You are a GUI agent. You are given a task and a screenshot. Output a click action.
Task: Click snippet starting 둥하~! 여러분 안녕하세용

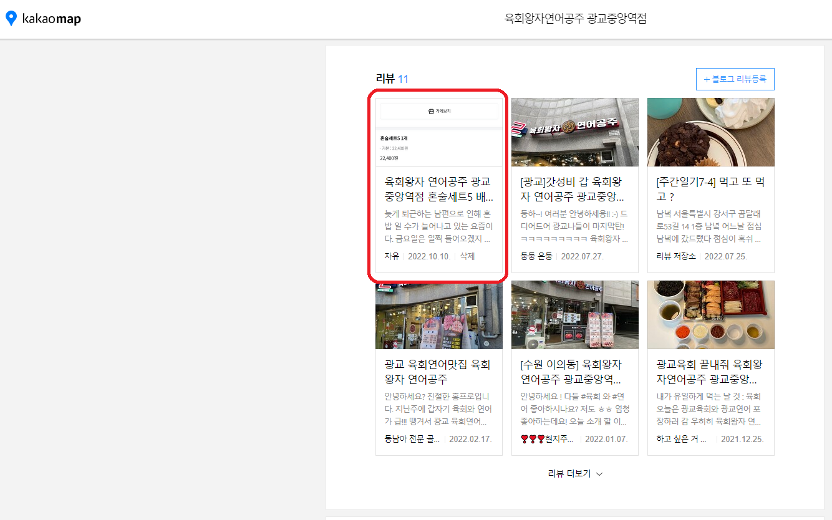[x=575, y=226]
